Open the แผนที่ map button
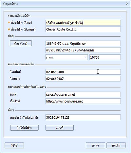 [60, 128]
